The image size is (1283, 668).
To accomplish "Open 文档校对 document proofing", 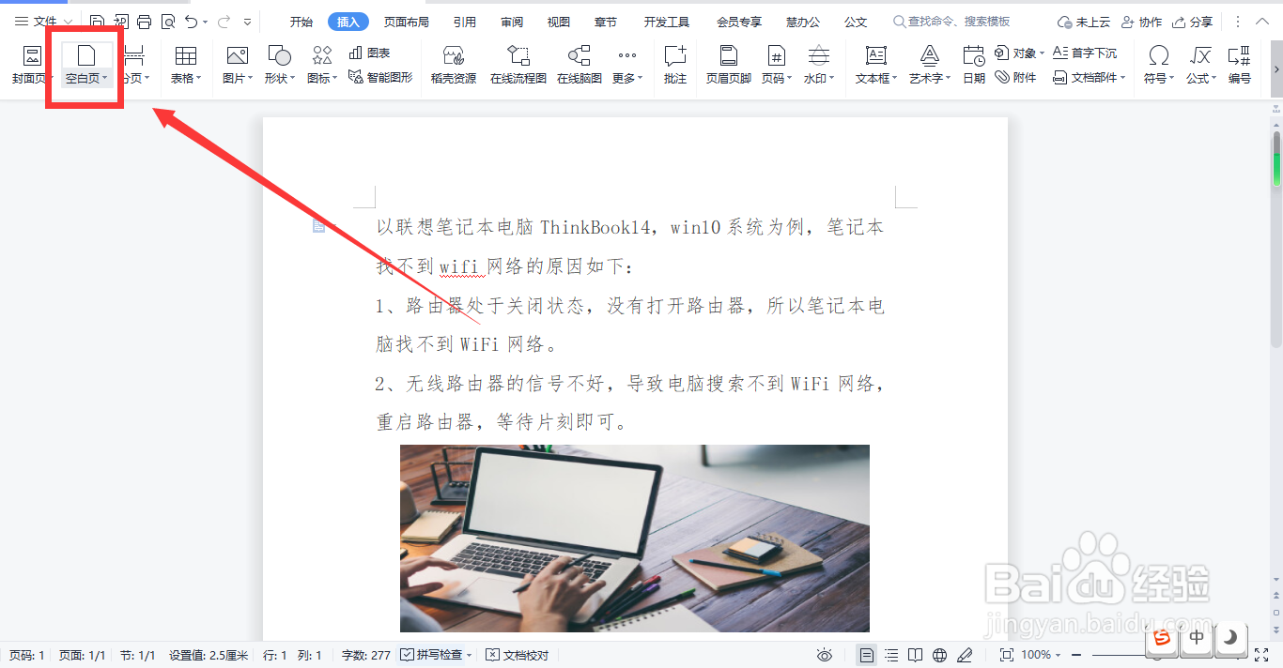I will (x=518, y=655).
